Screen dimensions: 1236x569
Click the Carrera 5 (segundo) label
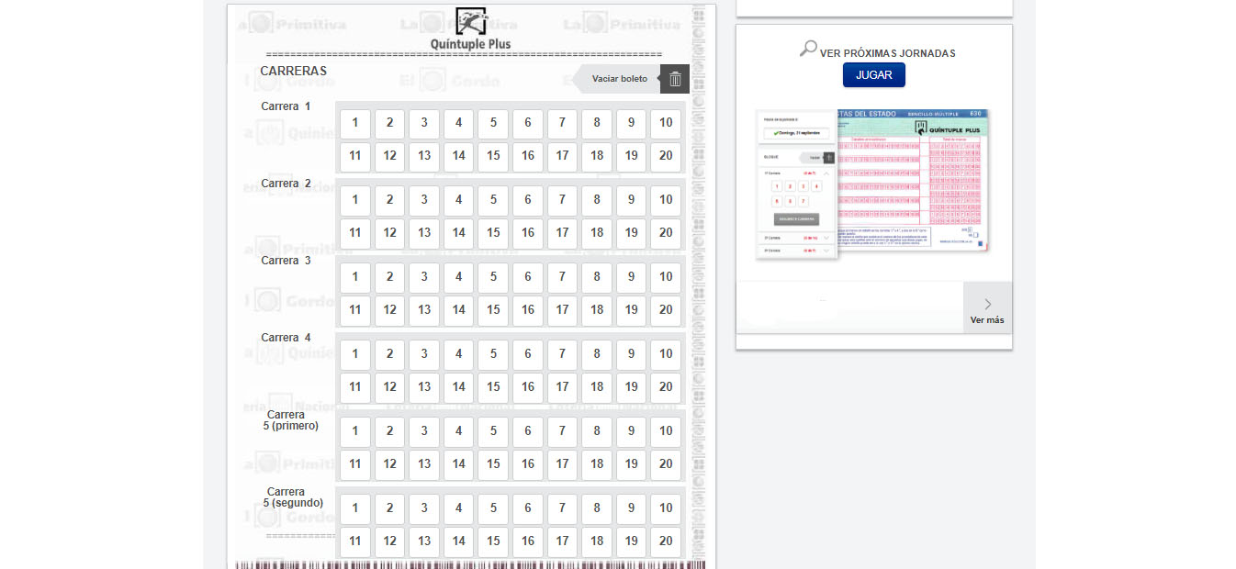293,497
